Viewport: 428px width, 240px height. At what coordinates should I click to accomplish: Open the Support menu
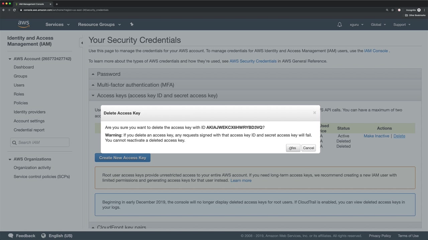pyautogui.click(x=402, y=25)
